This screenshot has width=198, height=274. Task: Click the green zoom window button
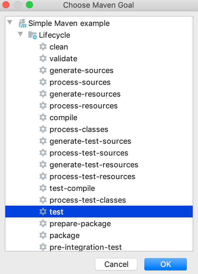[x=29, y=5]
